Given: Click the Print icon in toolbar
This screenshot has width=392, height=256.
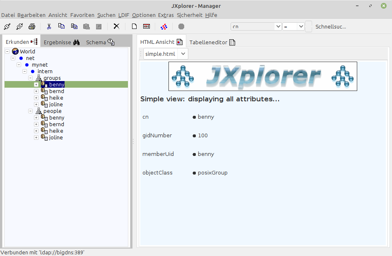Looking at the screenshot, I should tap(32, 26).
